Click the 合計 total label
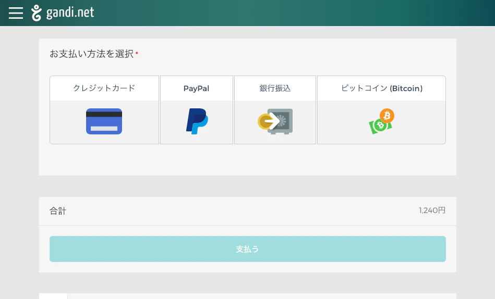This screenshot has width=495, height=299. tap(58, 210)
